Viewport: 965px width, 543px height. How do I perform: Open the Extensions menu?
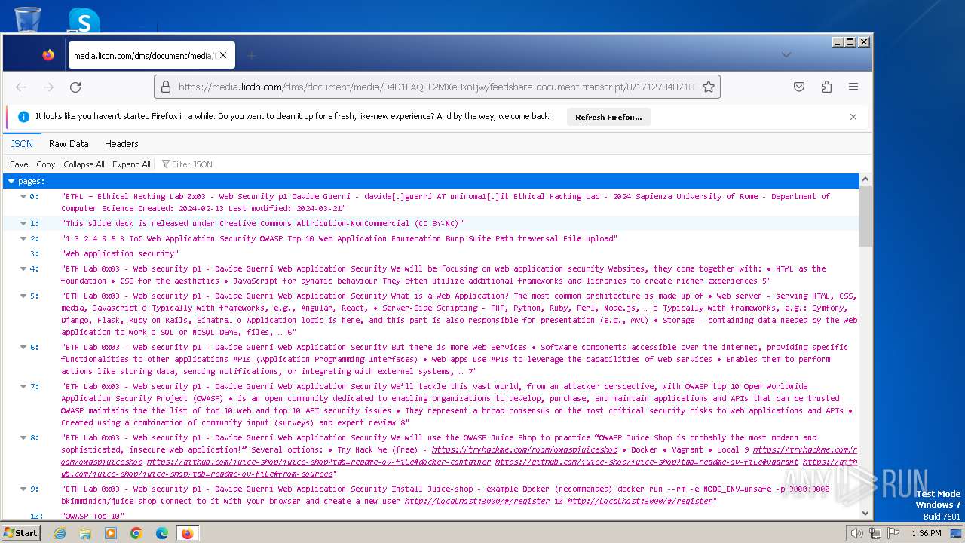826,87
